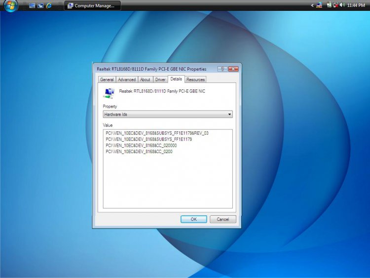Launch Internet Explorer from quick launch
The width and height of the screenshot is (370, 278).
(49, 5)
